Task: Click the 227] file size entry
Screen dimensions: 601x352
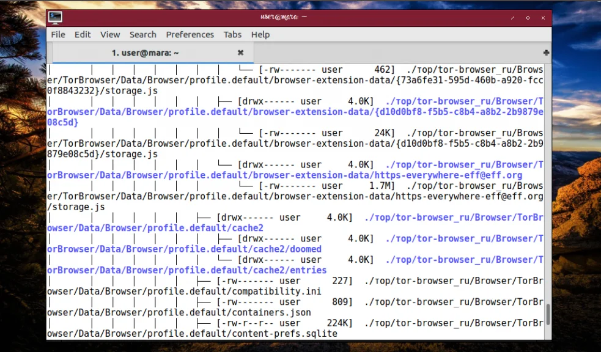Action: click(x=342, y=280)
